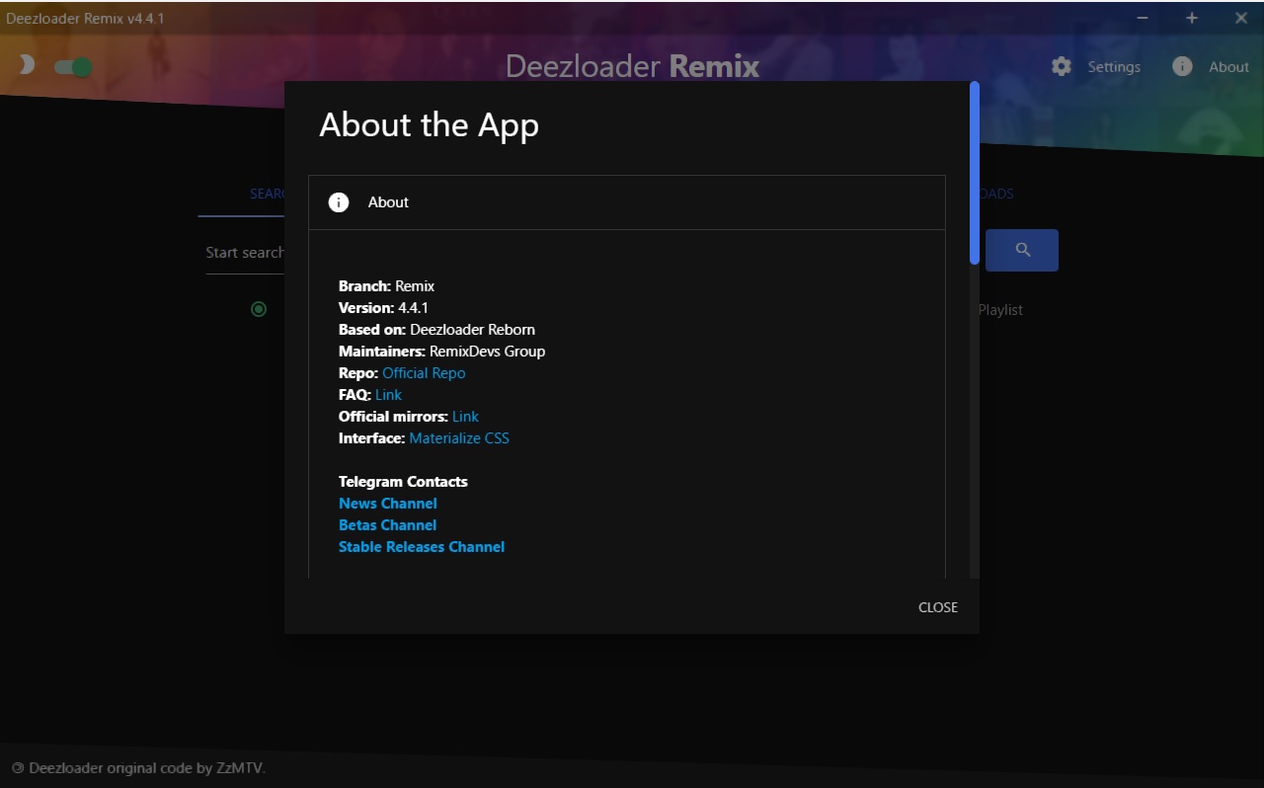Open About from the header
The width and height of the screenshot is (1264, 788).
(1228, 67)
